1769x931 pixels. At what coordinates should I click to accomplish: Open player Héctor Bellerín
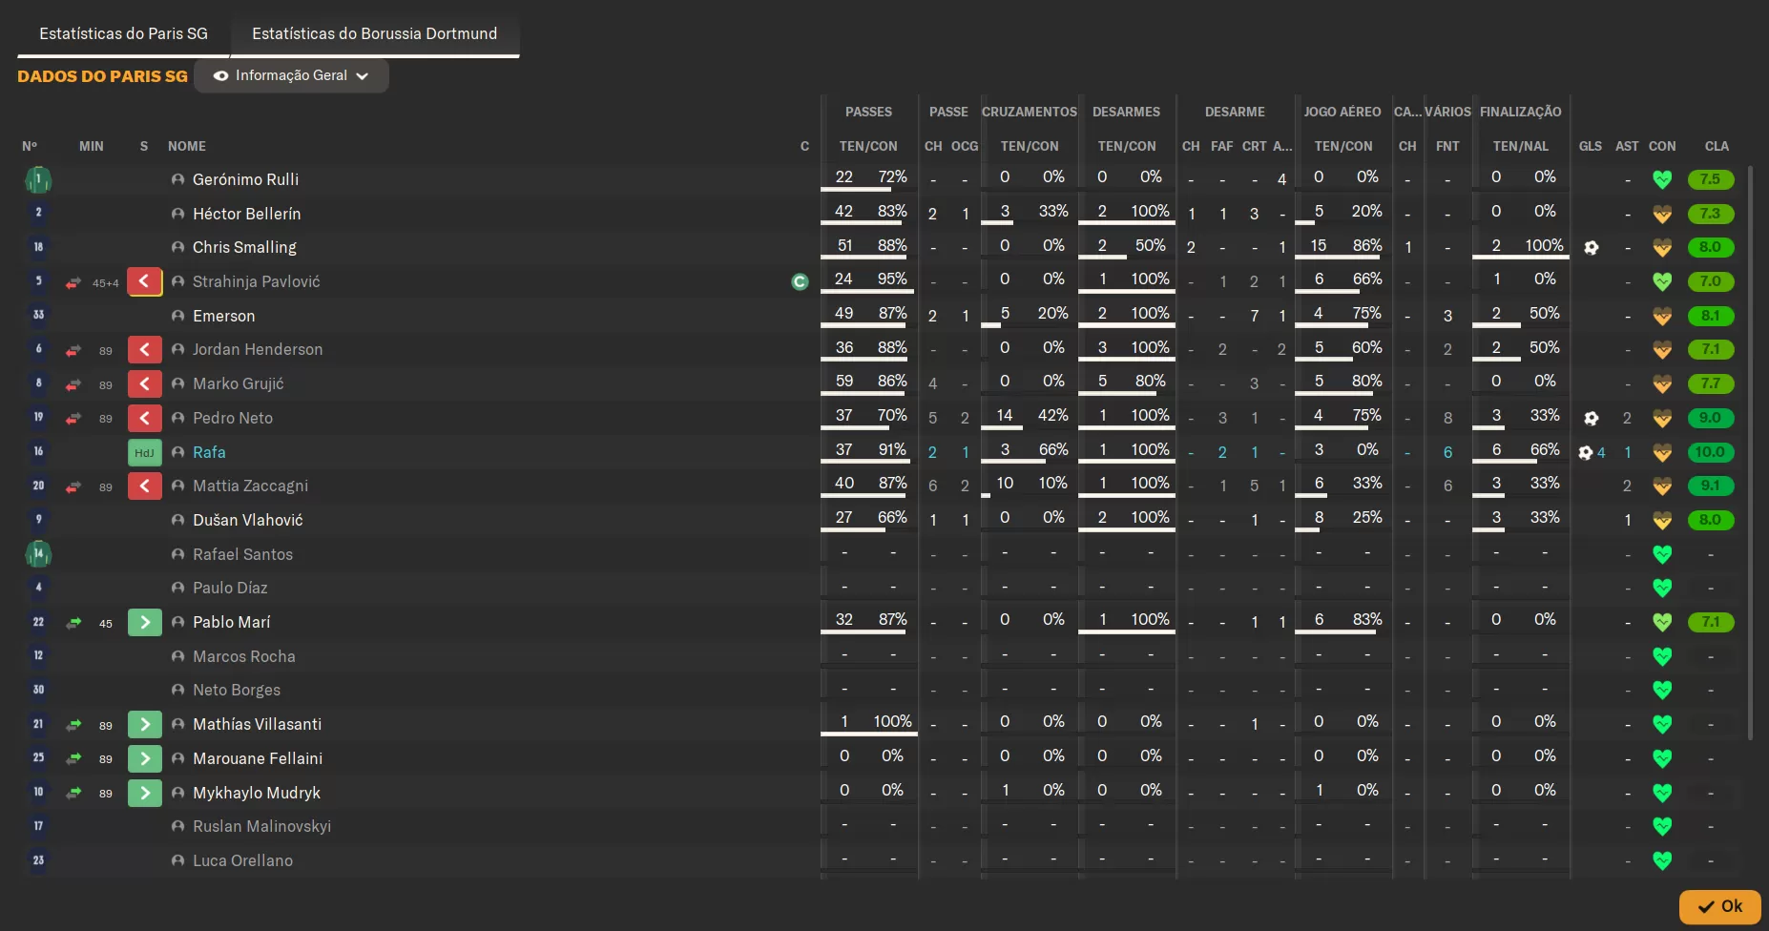(246, 214)
